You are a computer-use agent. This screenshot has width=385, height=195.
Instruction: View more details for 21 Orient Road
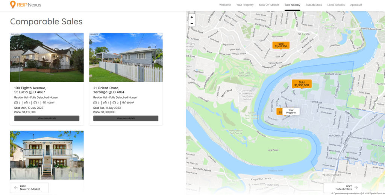click(x=126, y=118)
